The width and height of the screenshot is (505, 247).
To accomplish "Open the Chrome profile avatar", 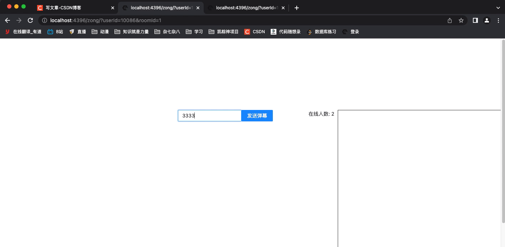I will coord(486,20).
